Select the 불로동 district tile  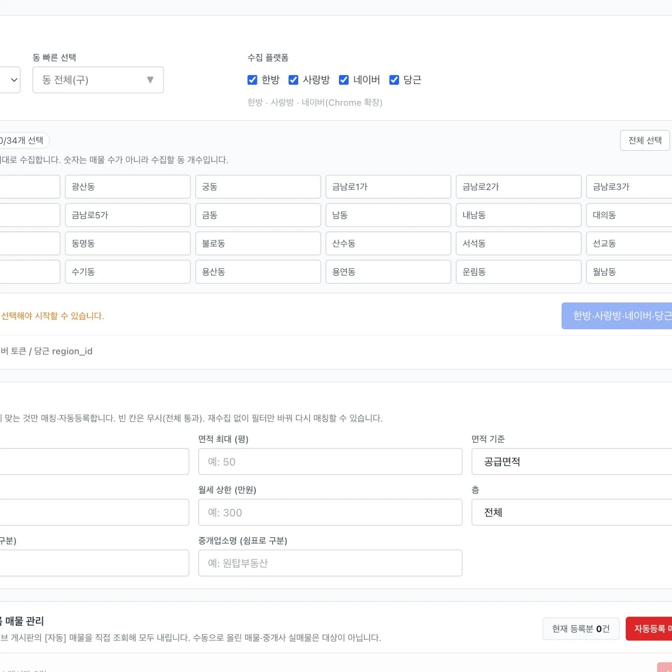258,244
